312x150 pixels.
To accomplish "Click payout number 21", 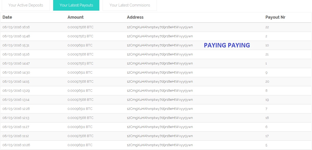I will 267,54.
